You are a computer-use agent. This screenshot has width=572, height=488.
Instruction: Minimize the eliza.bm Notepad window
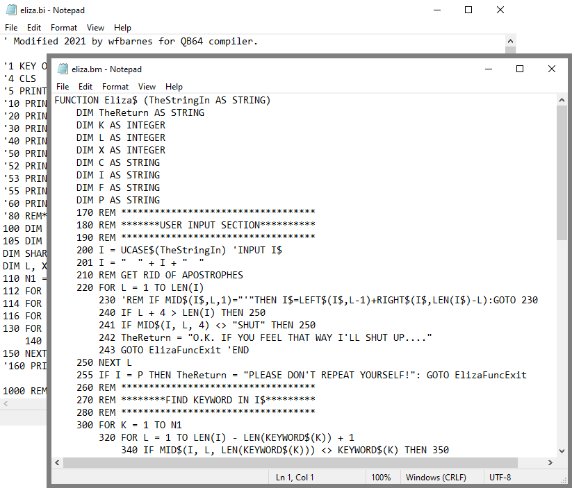[487, 69]
